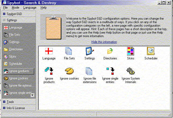Select the Directories label in the sidebar
This screenshot has width=173, height=118.
pos(16,49)
